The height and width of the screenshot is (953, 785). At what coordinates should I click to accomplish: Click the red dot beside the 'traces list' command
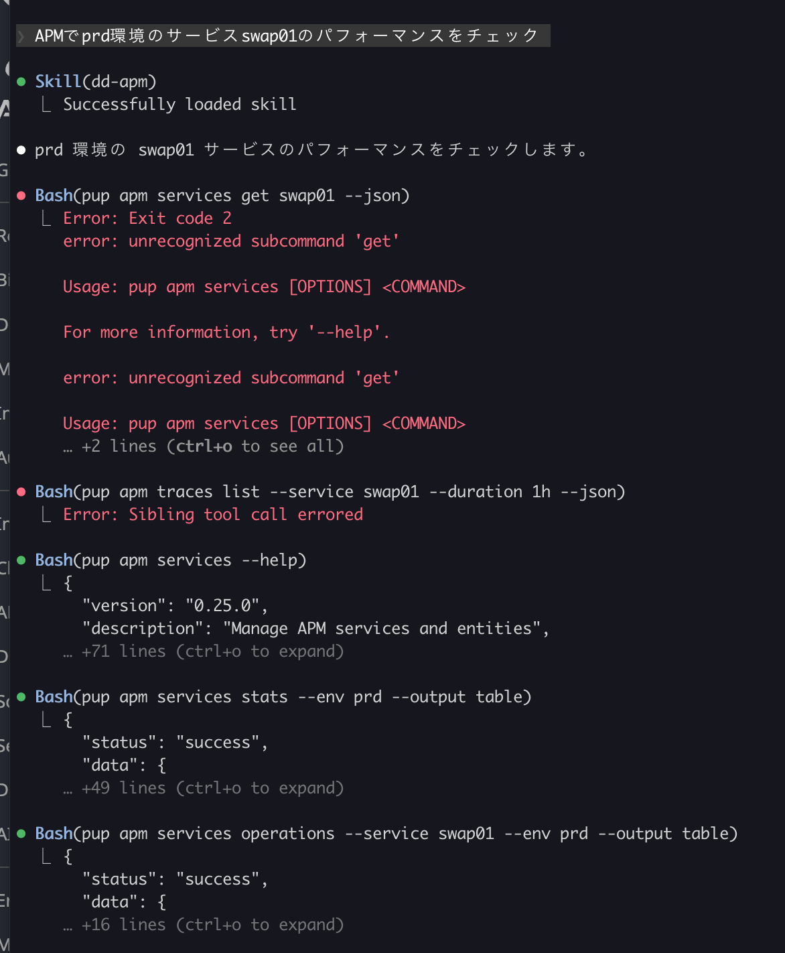click(x=21, y=492)
